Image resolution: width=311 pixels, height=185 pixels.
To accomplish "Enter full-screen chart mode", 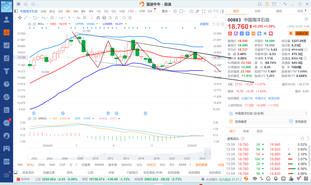I will [204, 11].
